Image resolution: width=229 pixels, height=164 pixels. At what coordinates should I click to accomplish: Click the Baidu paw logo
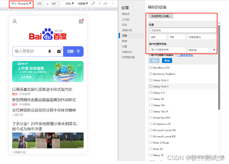[x=48, y=34]
